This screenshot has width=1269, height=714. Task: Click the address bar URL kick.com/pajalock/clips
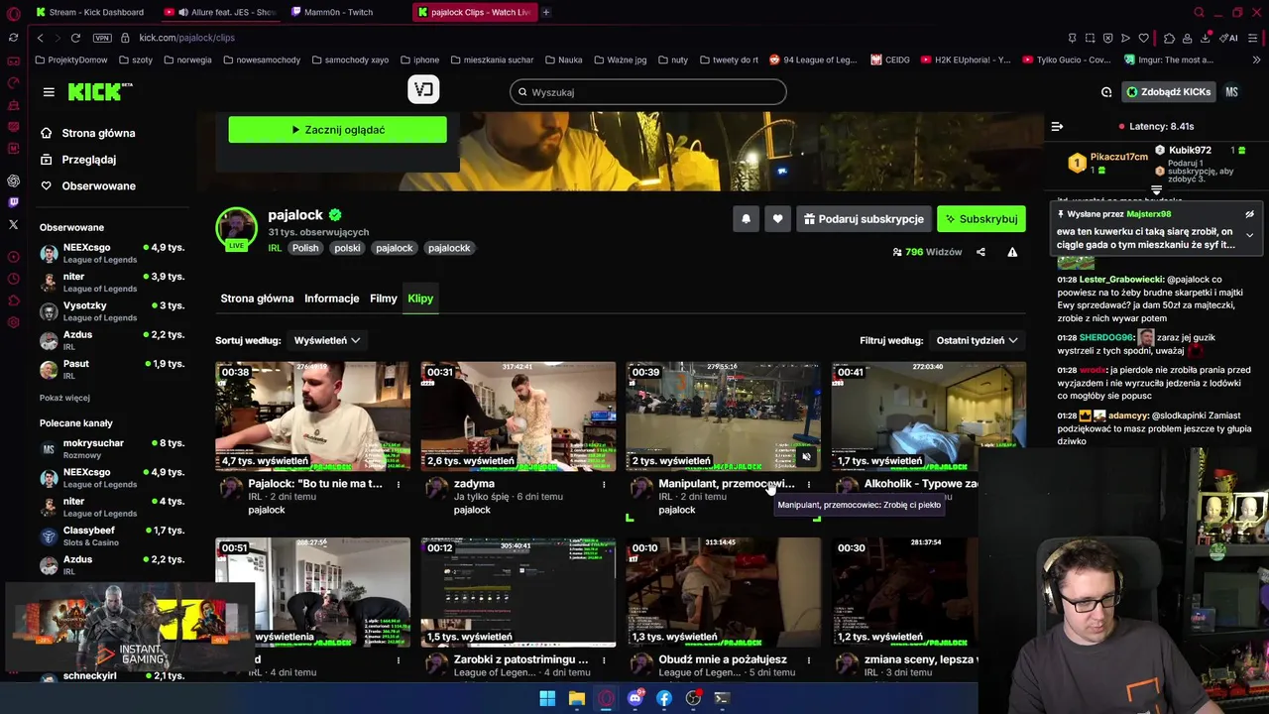[186, 38]
